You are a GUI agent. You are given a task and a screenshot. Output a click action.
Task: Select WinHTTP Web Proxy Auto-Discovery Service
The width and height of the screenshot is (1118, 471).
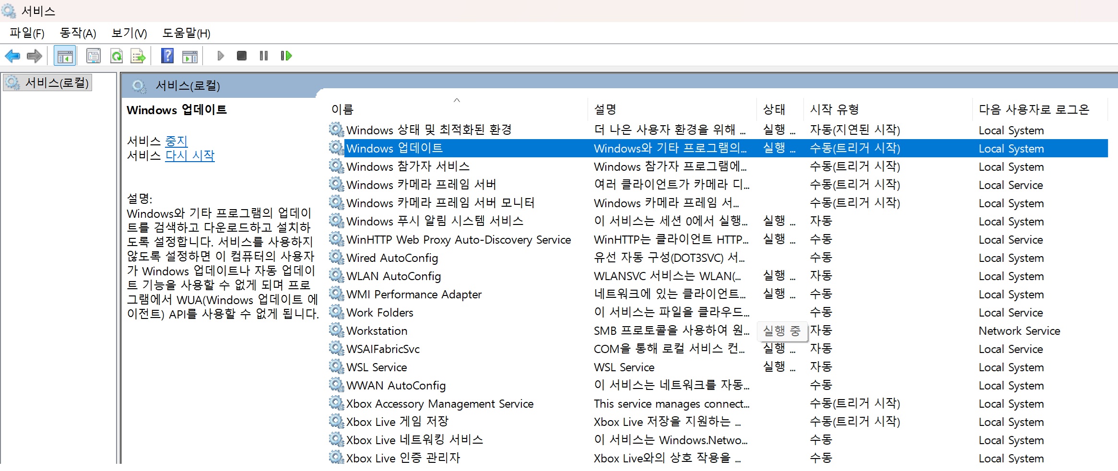coord(718,239)
